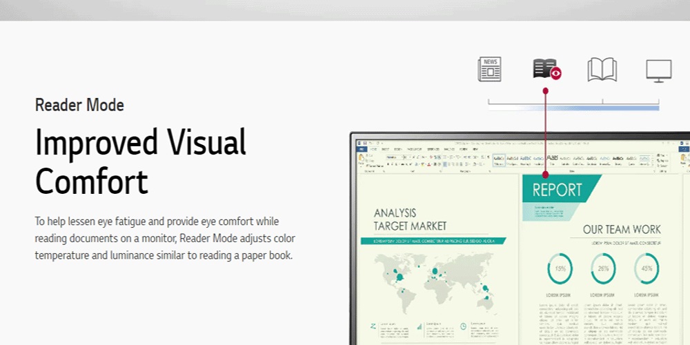Choose the open book outline icon
The height and width of the screenshot is (345, 690).
602,70
